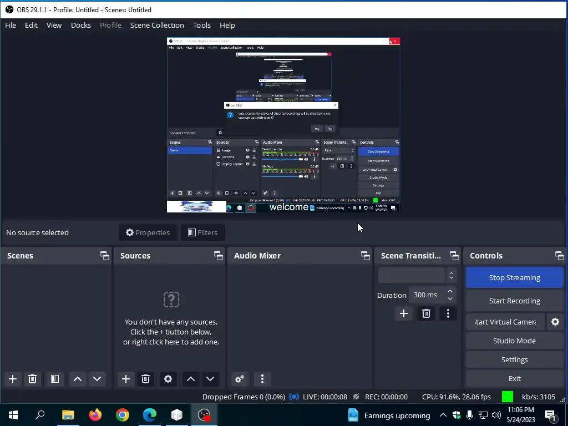This screenshot has height=426, width=568.
Task: Move source down in Sources dock
Action: (210, 379)
